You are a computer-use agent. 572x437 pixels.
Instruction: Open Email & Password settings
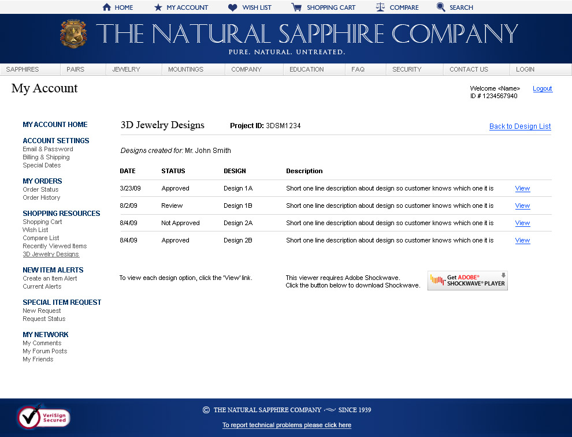point(48,149)
